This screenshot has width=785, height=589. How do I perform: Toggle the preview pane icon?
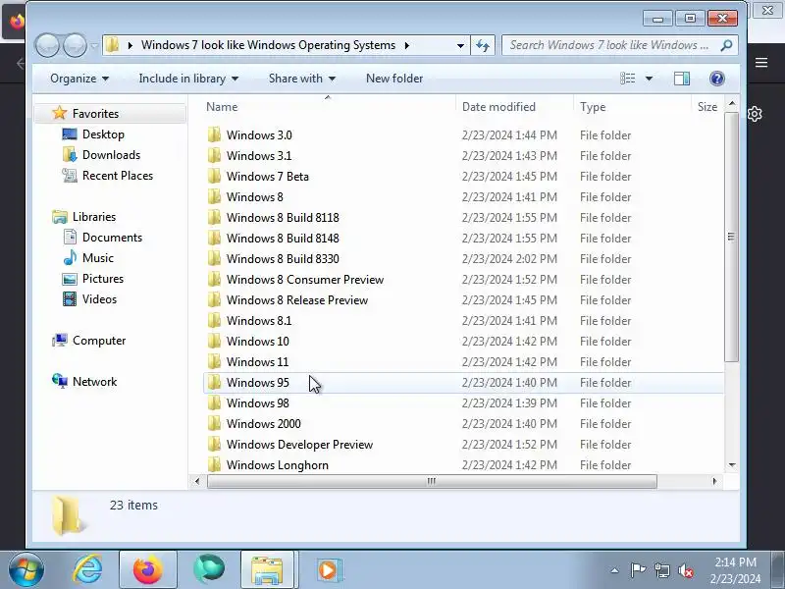[682, 79]
